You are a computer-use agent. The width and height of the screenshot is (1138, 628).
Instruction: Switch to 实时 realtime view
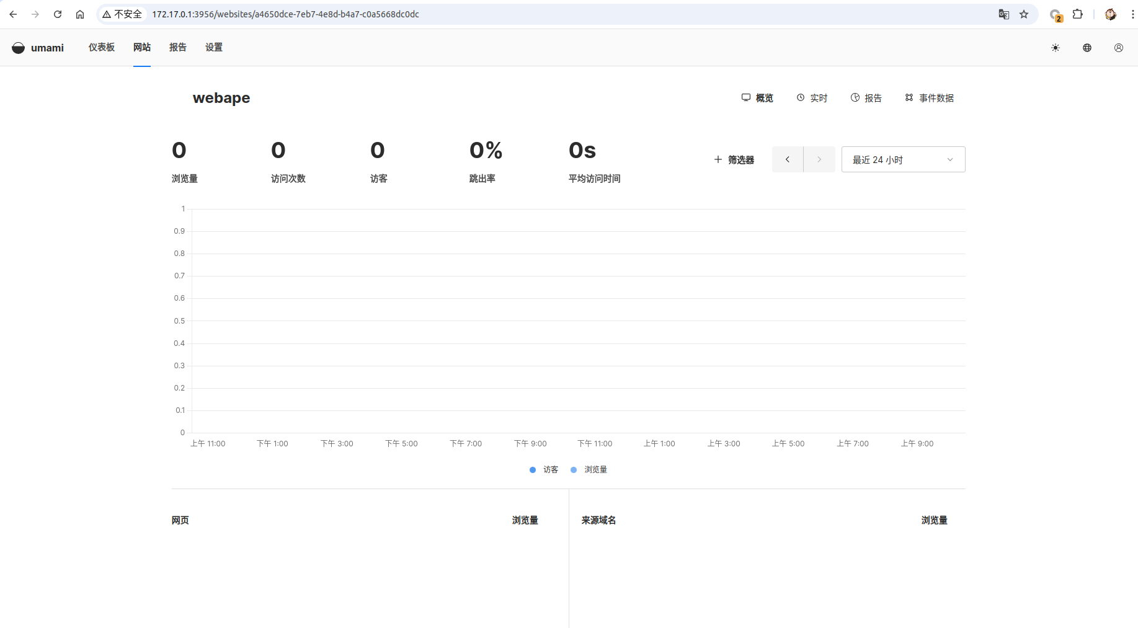(x=812, y=98)
